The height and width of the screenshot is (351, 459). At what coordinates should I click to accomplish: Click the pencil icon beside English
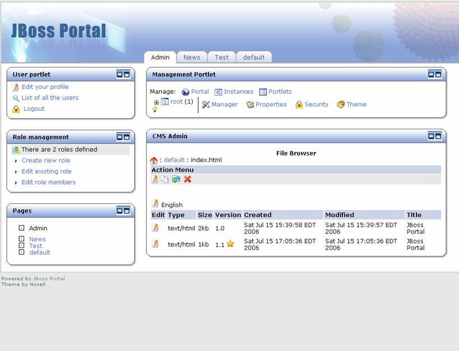click(x=155, y=203)
